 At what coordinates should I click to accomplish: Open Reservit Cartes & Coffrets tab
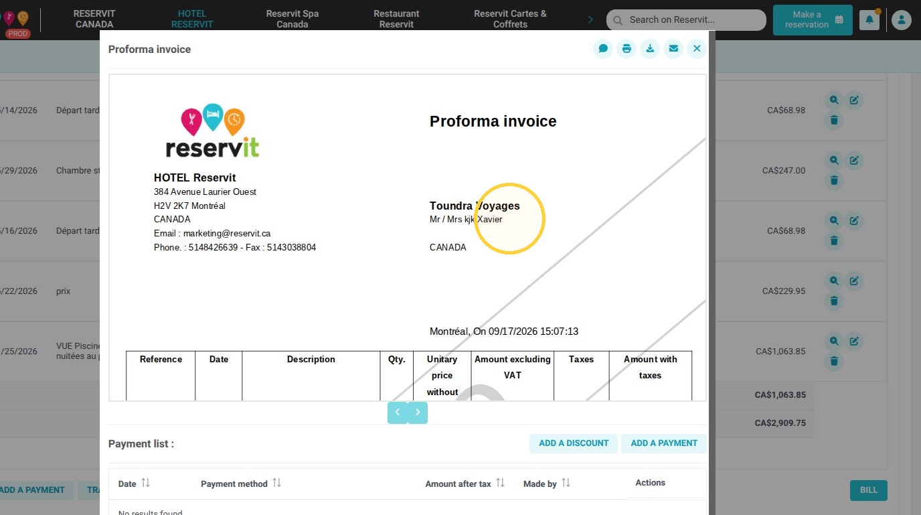click(511, 19)
